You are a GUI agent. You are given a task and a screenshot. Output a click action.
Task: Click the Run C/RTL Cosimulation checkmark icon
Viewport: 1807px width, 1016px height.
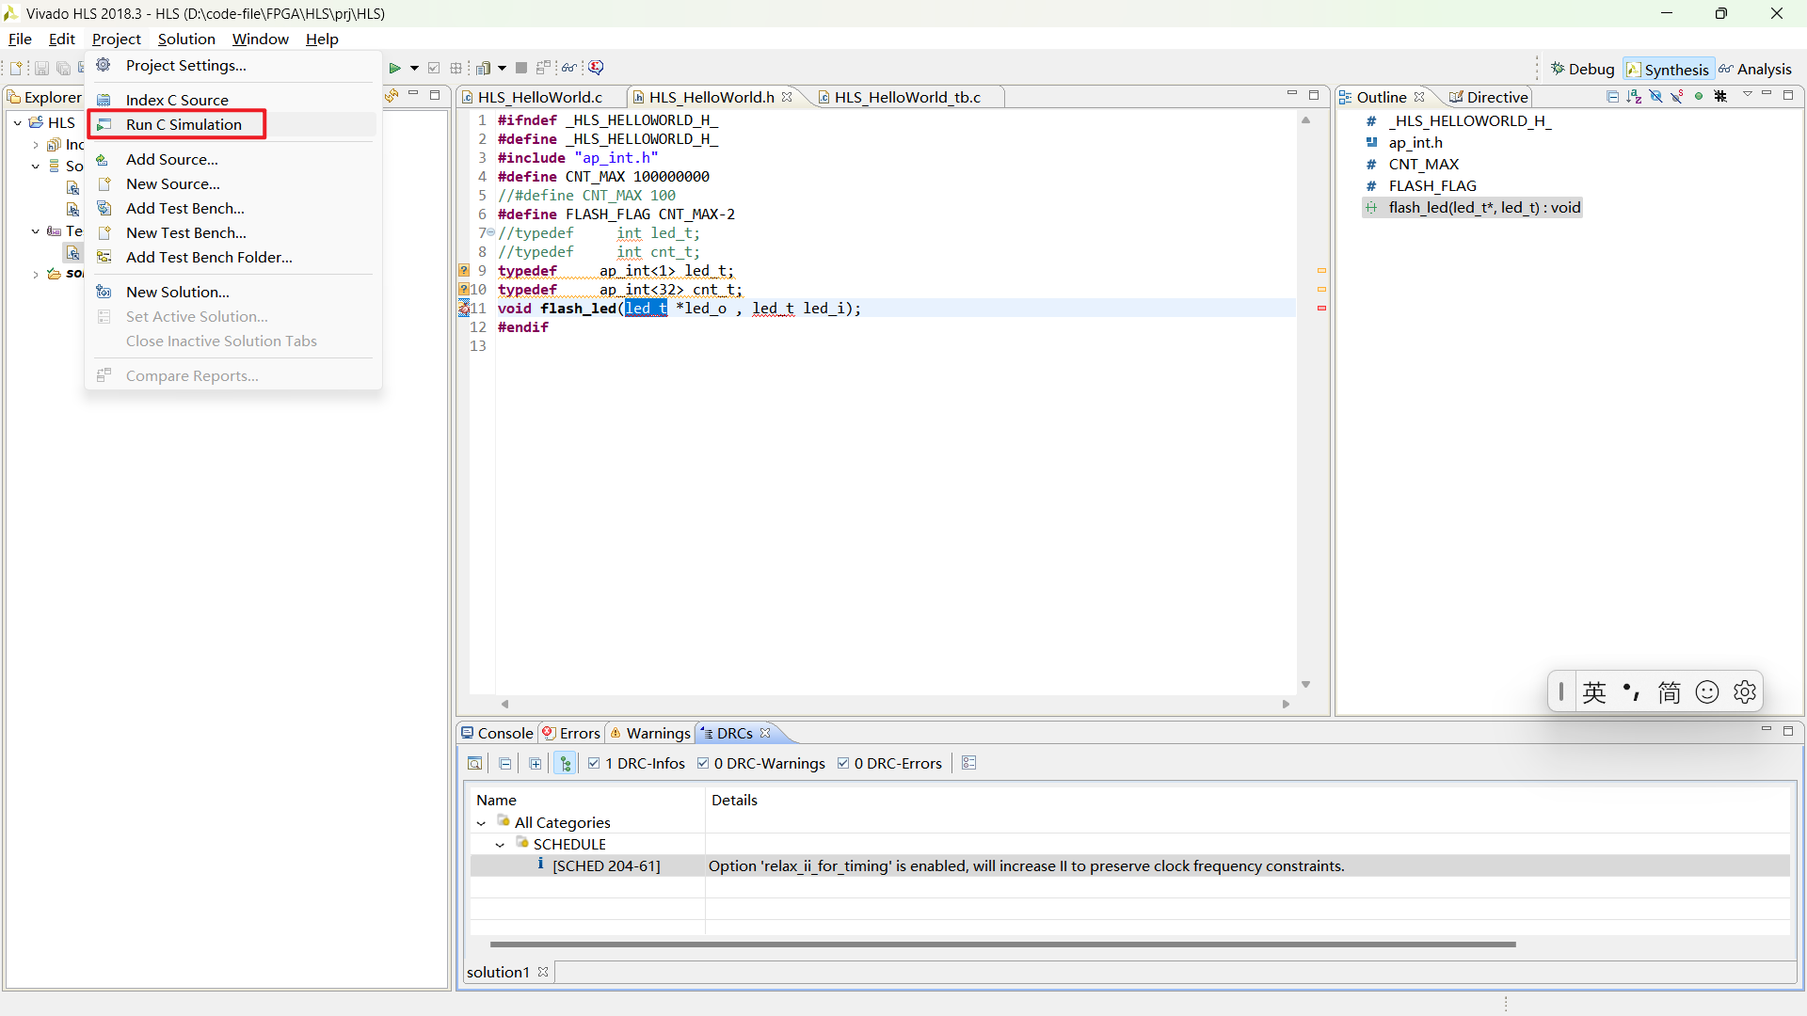tap(434, 68)
